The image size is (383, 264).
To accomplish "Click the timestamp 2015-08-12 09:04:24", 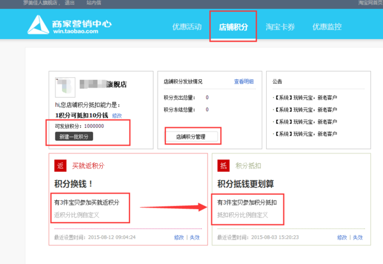I will click(112, 237).
